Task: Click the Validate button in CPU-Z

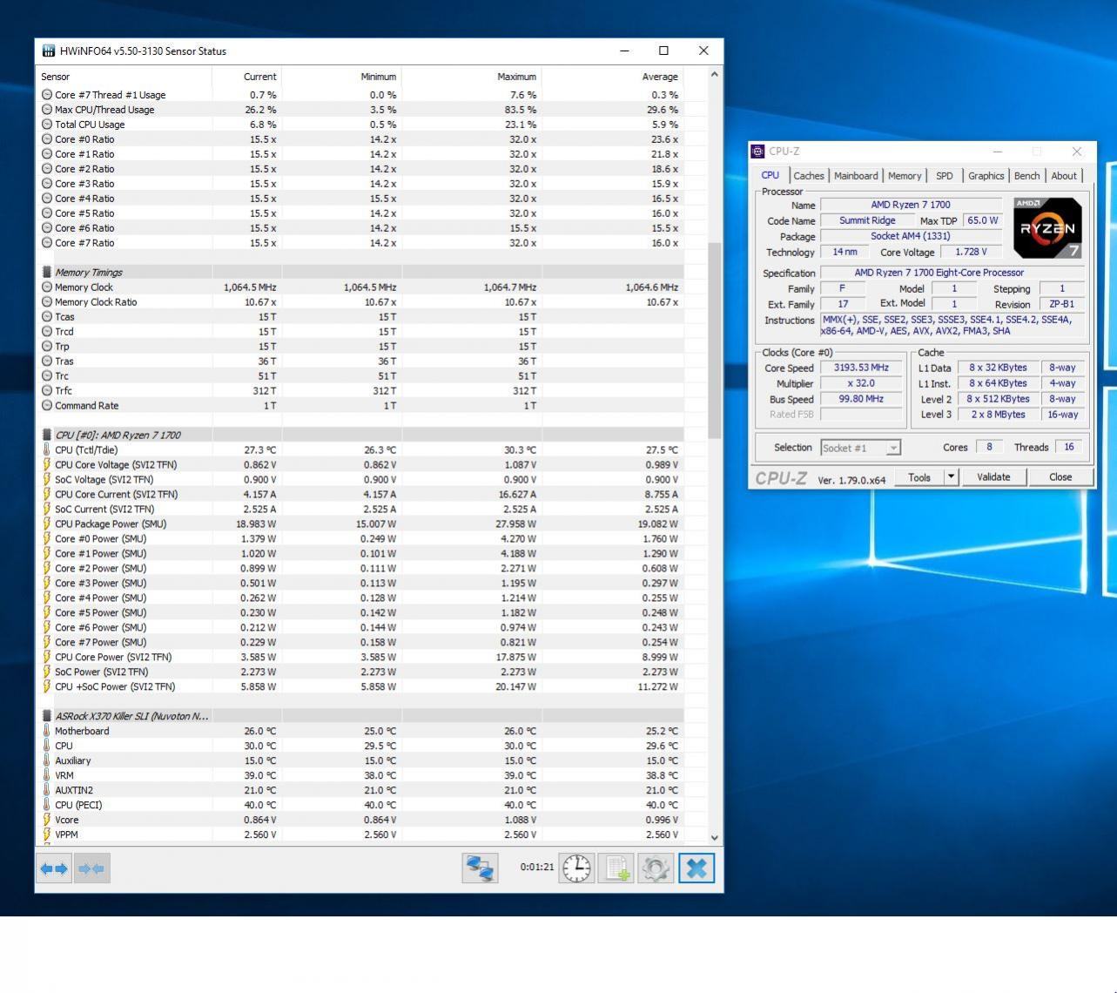Action: [x=993, y=476]
